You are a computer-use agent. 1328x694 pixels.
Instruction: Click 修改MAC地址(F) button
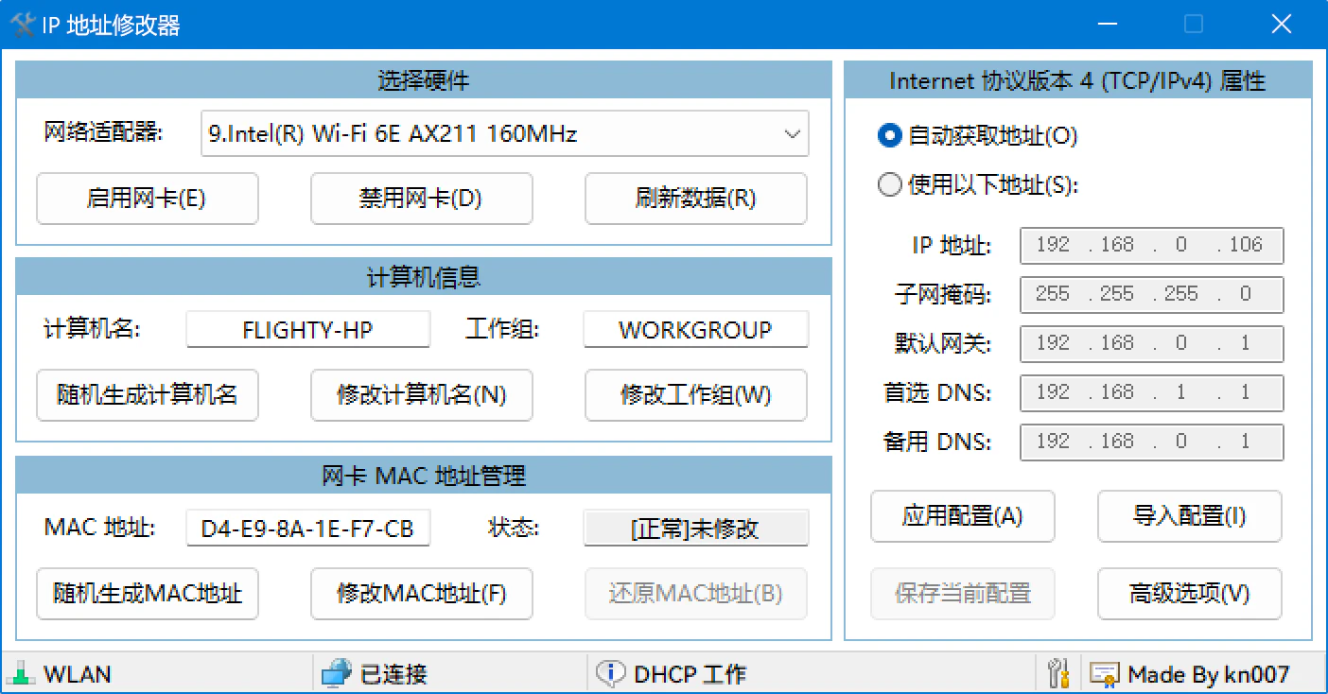[x=422, y=594]
